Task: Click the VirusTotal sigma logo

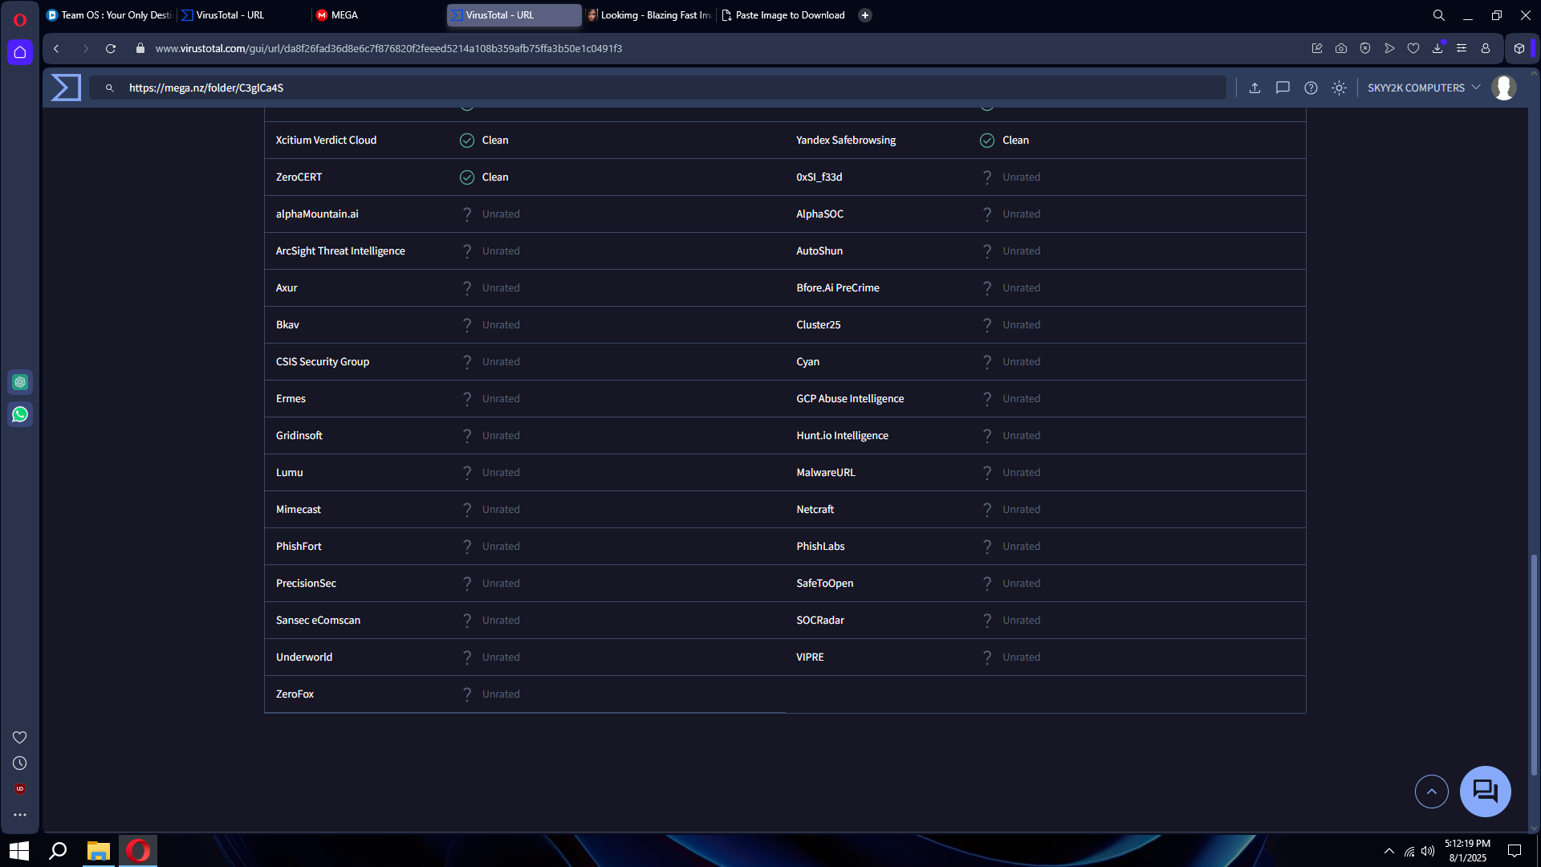Action: coord(66,88)
